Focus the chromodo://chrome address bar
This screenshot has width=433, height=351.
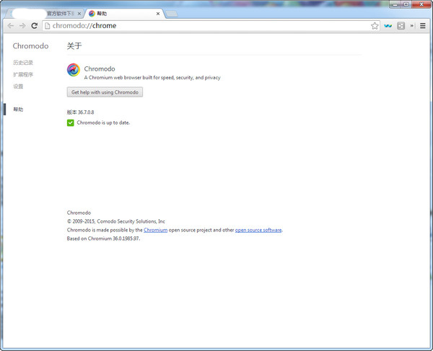click(x=211, y=26)
